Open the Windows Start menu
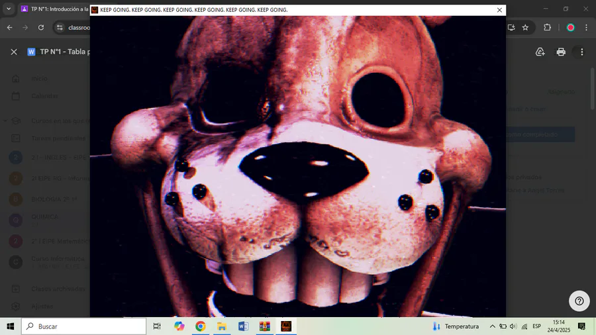The height and width of the screenshot is (335, 596). coord(10,326)
